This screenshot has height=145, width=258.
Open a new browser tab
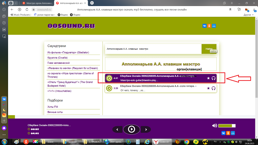(92, 3)
